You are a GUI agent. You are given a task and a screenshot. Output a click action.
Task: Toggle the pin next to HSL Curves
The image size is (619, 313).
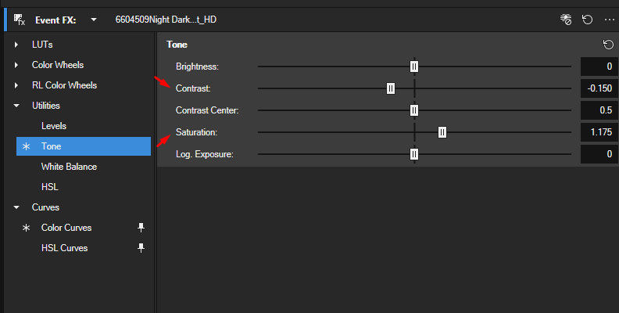pyautogui.click(x=141, y=248)
